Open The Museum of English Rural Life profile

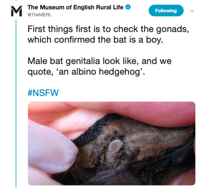(x=75, y=7)
